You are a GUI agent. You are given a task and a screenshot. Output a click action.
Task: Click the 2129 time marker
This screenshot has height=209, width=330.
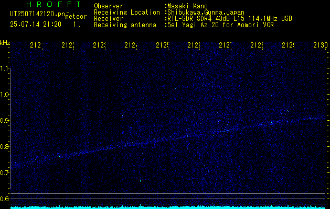[x=288, y=45]
